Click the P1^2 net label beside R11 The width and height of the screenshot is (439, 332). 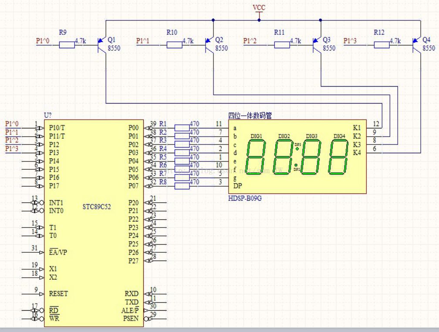(250, 41)
